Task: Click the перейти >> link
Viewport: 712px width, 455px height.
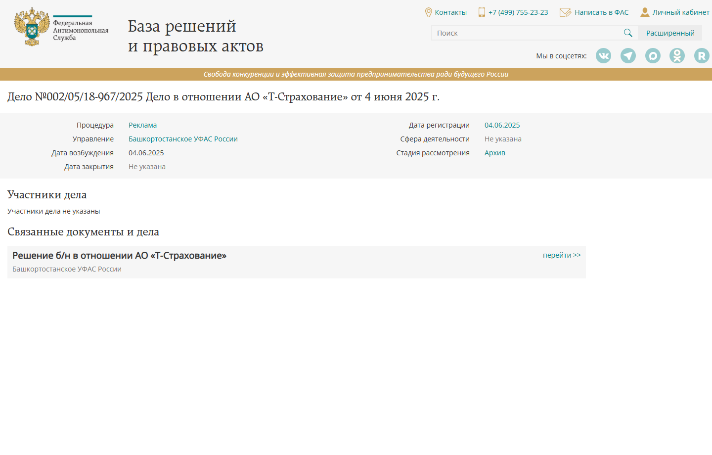Action: [x=562, y=255]
